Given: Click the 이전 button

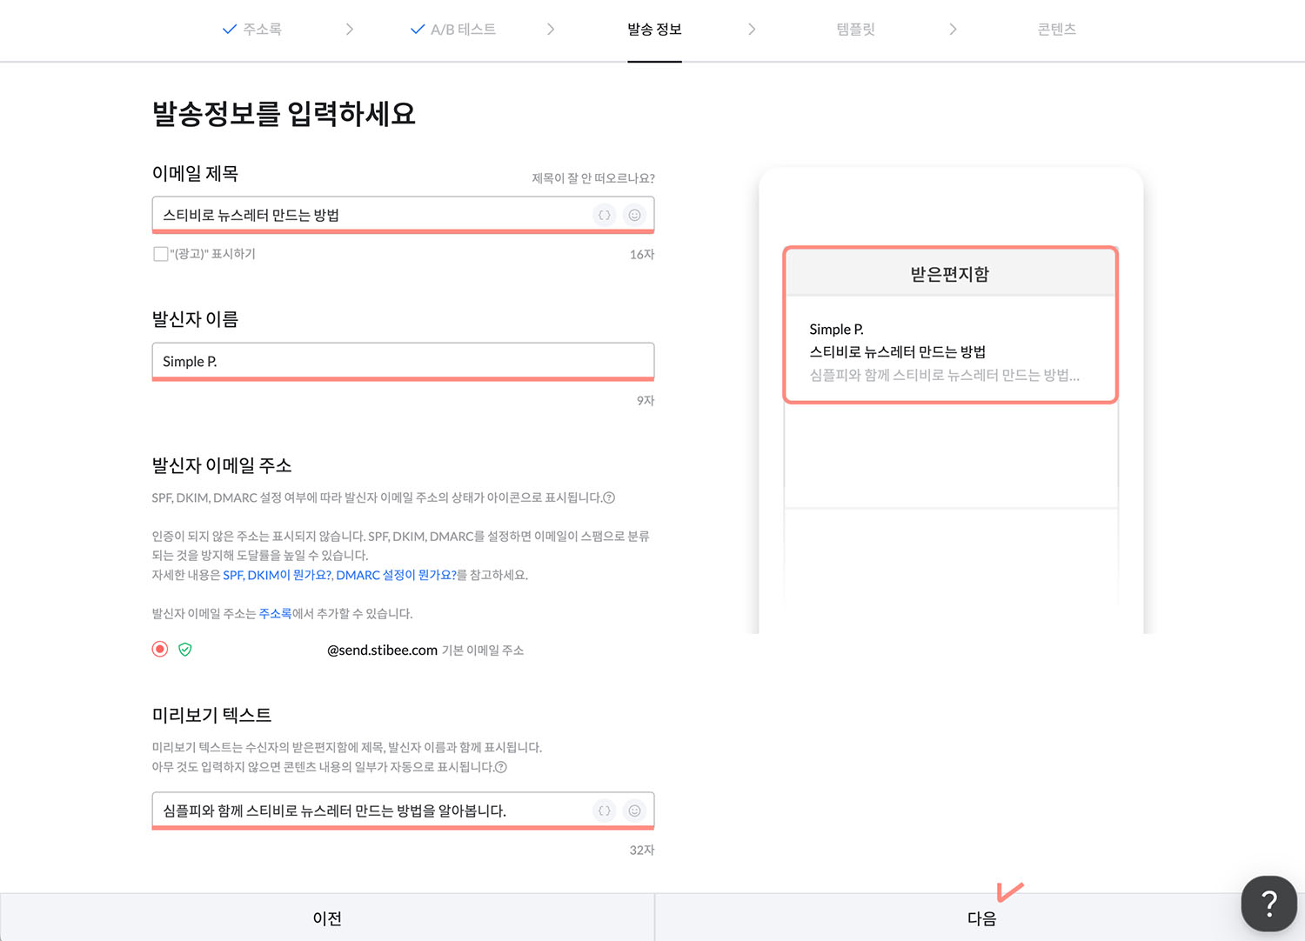Looking at the screenshot, I should coord(327,918).
